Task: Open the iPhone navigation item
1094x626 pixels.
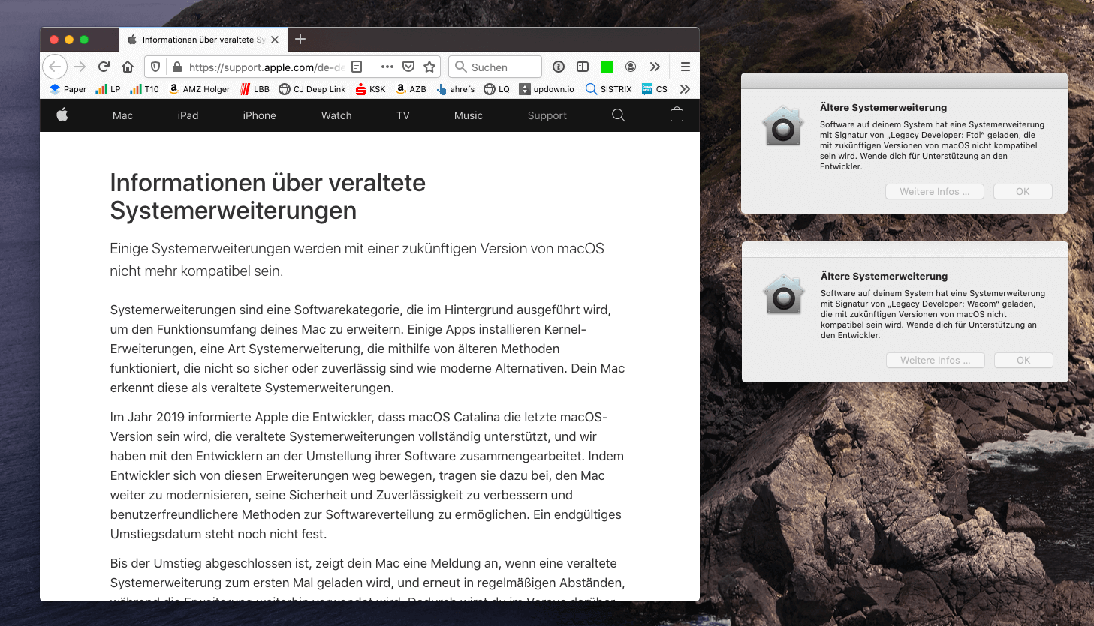Action: point(259,115)
